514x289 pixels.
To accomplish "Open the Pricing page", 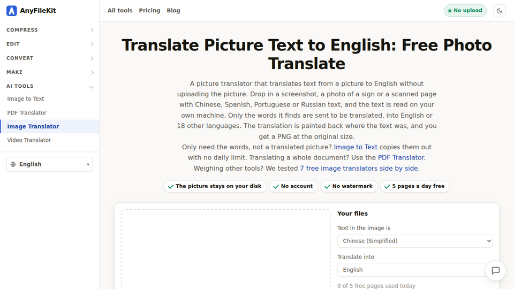I will (149, 11).
